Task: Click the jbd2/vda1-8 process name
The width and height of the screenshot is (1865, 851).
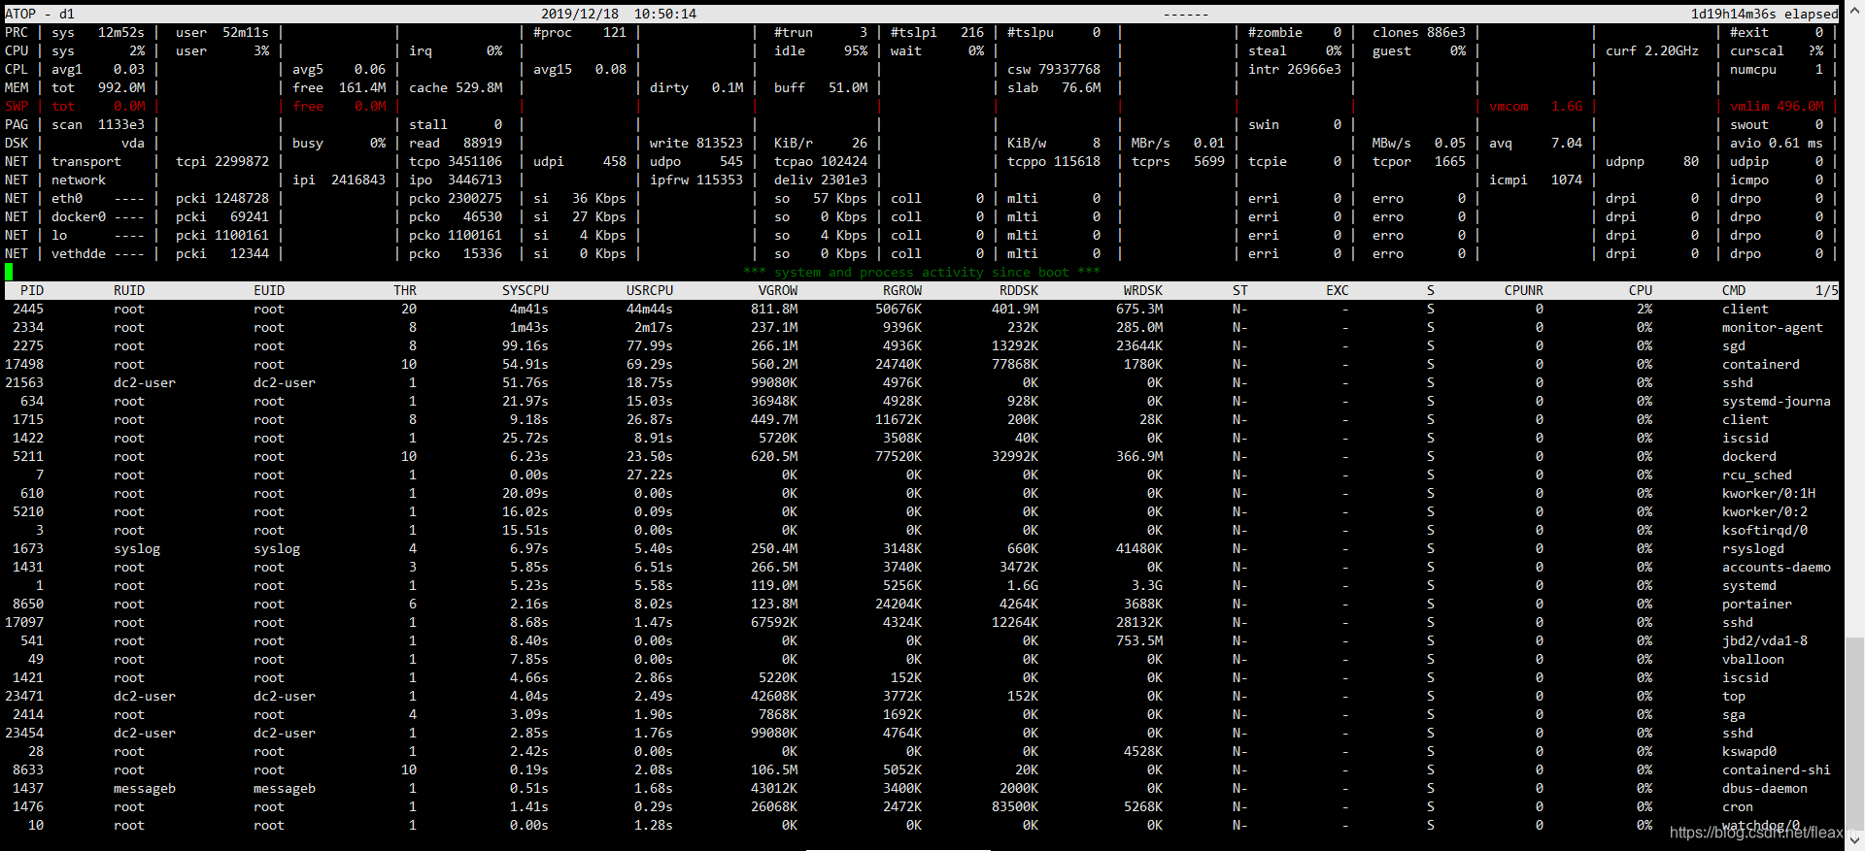Action: pyautogui.click(x=1765, y=640)
